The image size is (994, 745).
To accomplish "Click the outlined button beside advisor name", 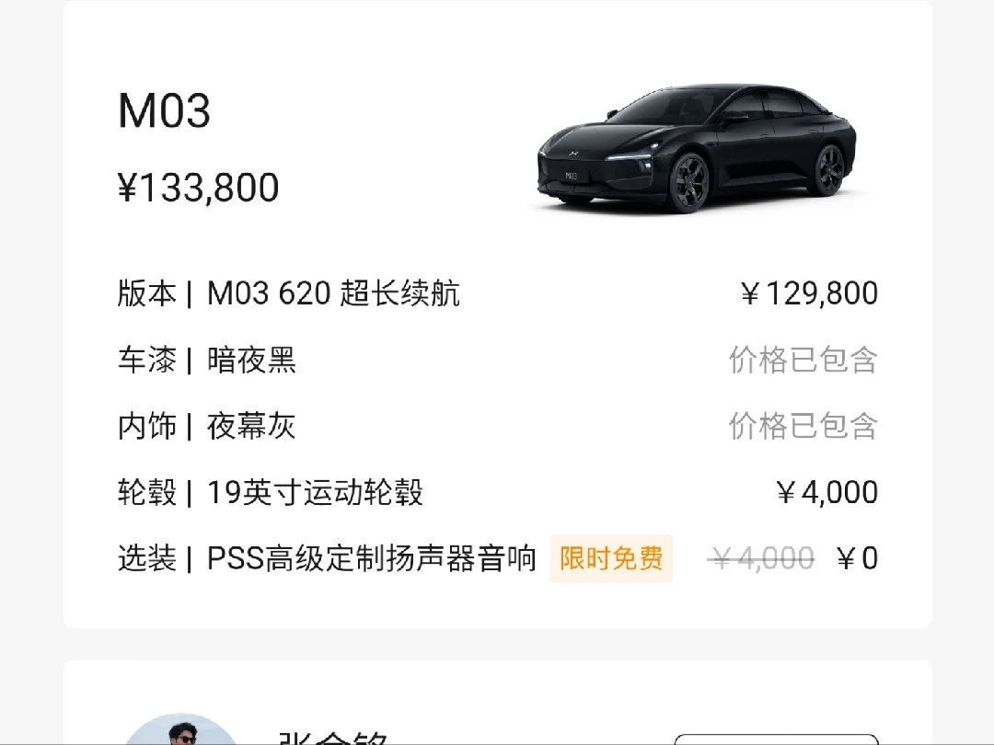I will [x=777, y=739].
